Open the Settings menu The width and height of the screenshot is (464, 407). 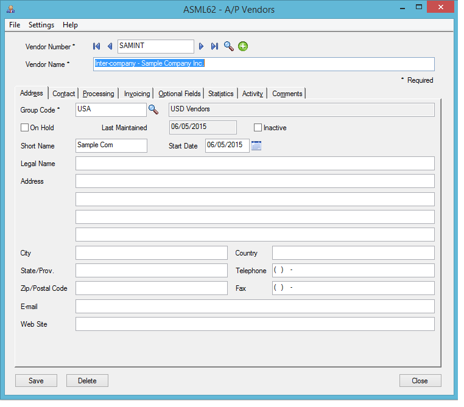tap(41, 25)
